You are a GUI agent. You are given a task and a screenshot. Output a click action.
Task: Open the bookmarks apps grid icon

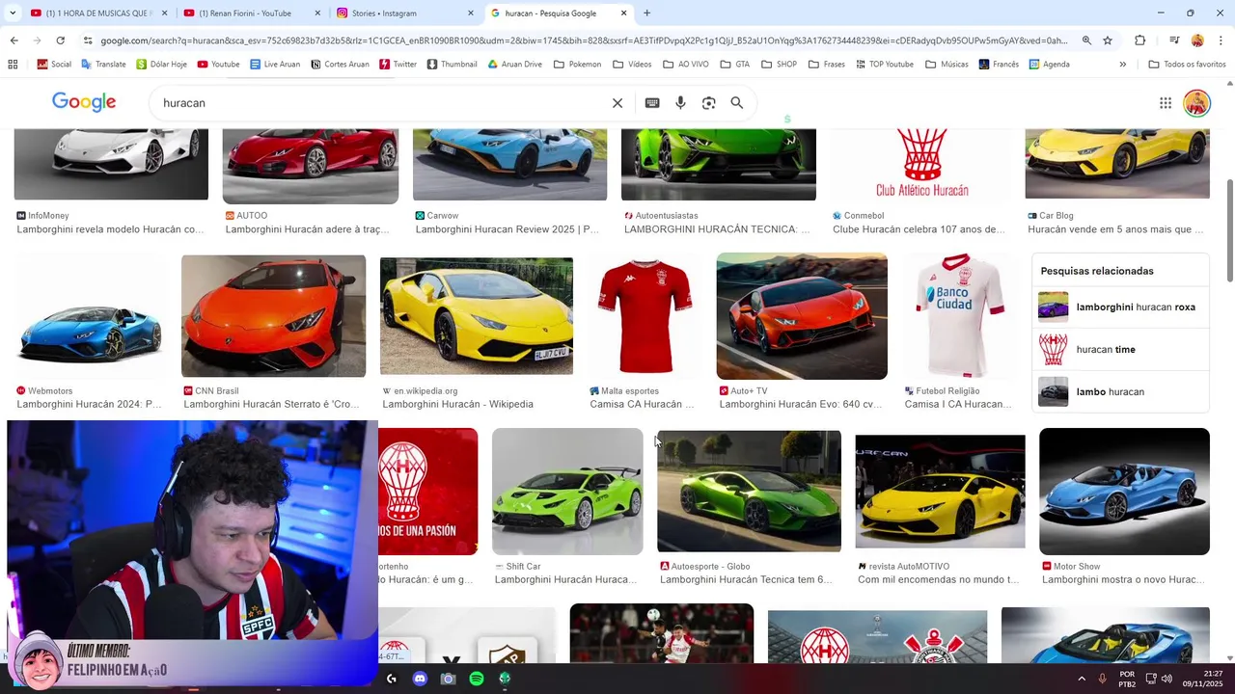pyautogui.click(x=13, y=65)
